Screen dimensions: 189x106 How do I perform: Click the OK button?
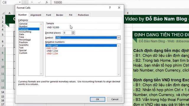[x=97, y=99]
